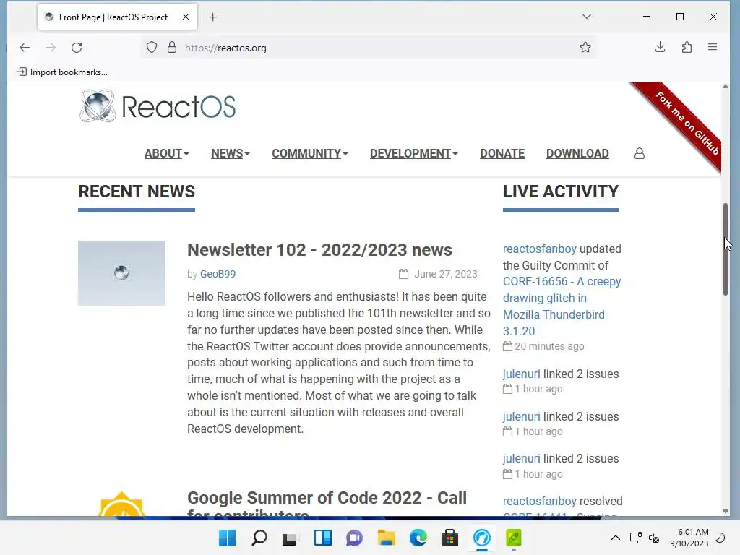
Task: Open Google Summer of Code 2022 article
Action: point(327,504)
